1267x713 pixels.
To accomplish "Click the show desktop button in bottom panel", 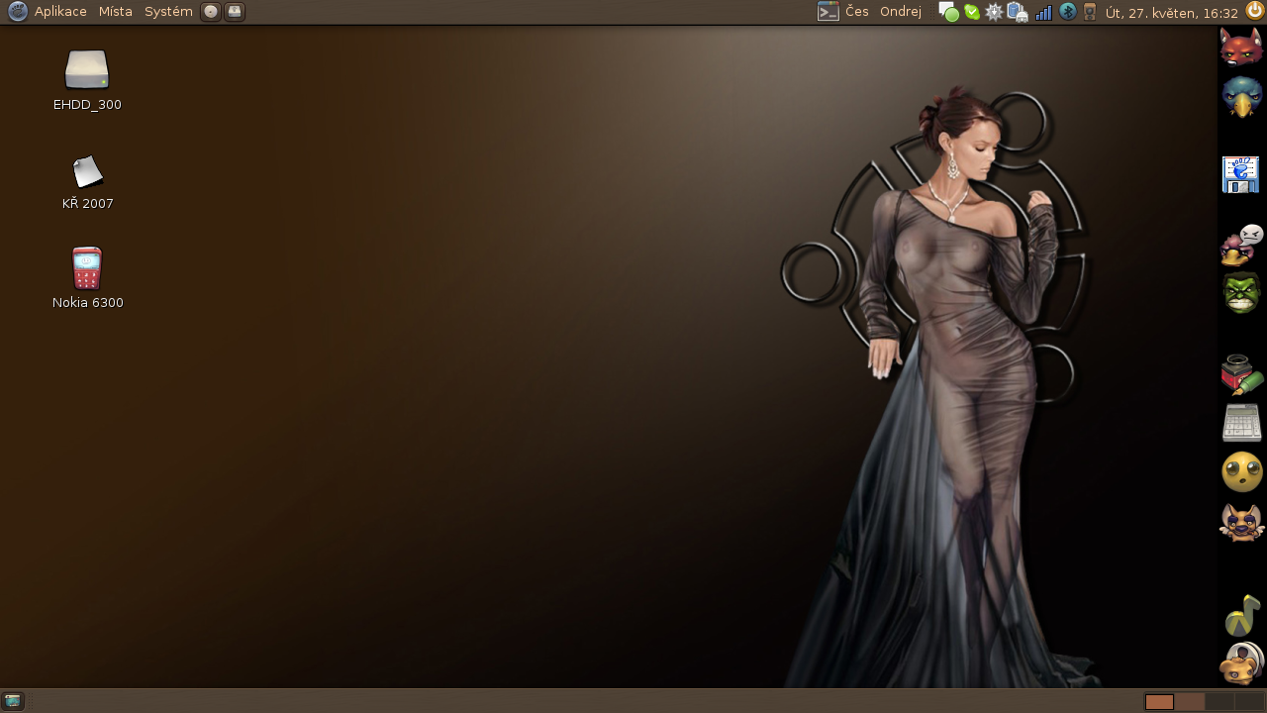I will click(x=13, y=701).
